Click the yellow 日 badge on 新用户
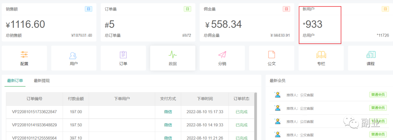Viewport: 393px width, 140px height. (385, 9)
